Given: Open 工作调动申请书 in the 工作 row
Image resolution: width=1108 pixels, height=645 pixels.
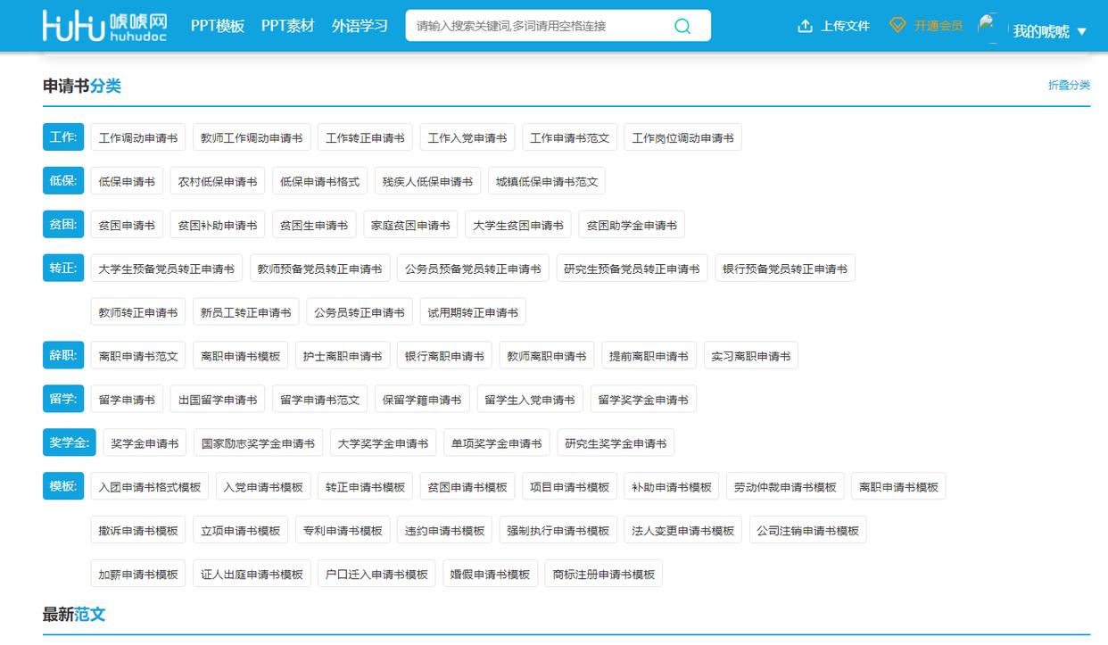Looking at the screenshot, I should [136, 136].
